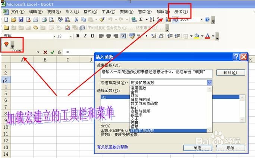Click the Spelling check icon
The image size is (255, 158).
60,19
